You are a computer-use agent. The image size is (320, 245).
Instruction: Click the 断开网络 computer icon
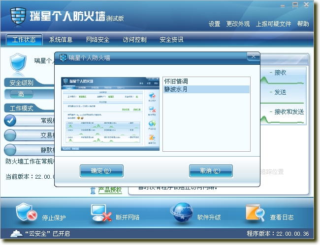click(101, 213)
